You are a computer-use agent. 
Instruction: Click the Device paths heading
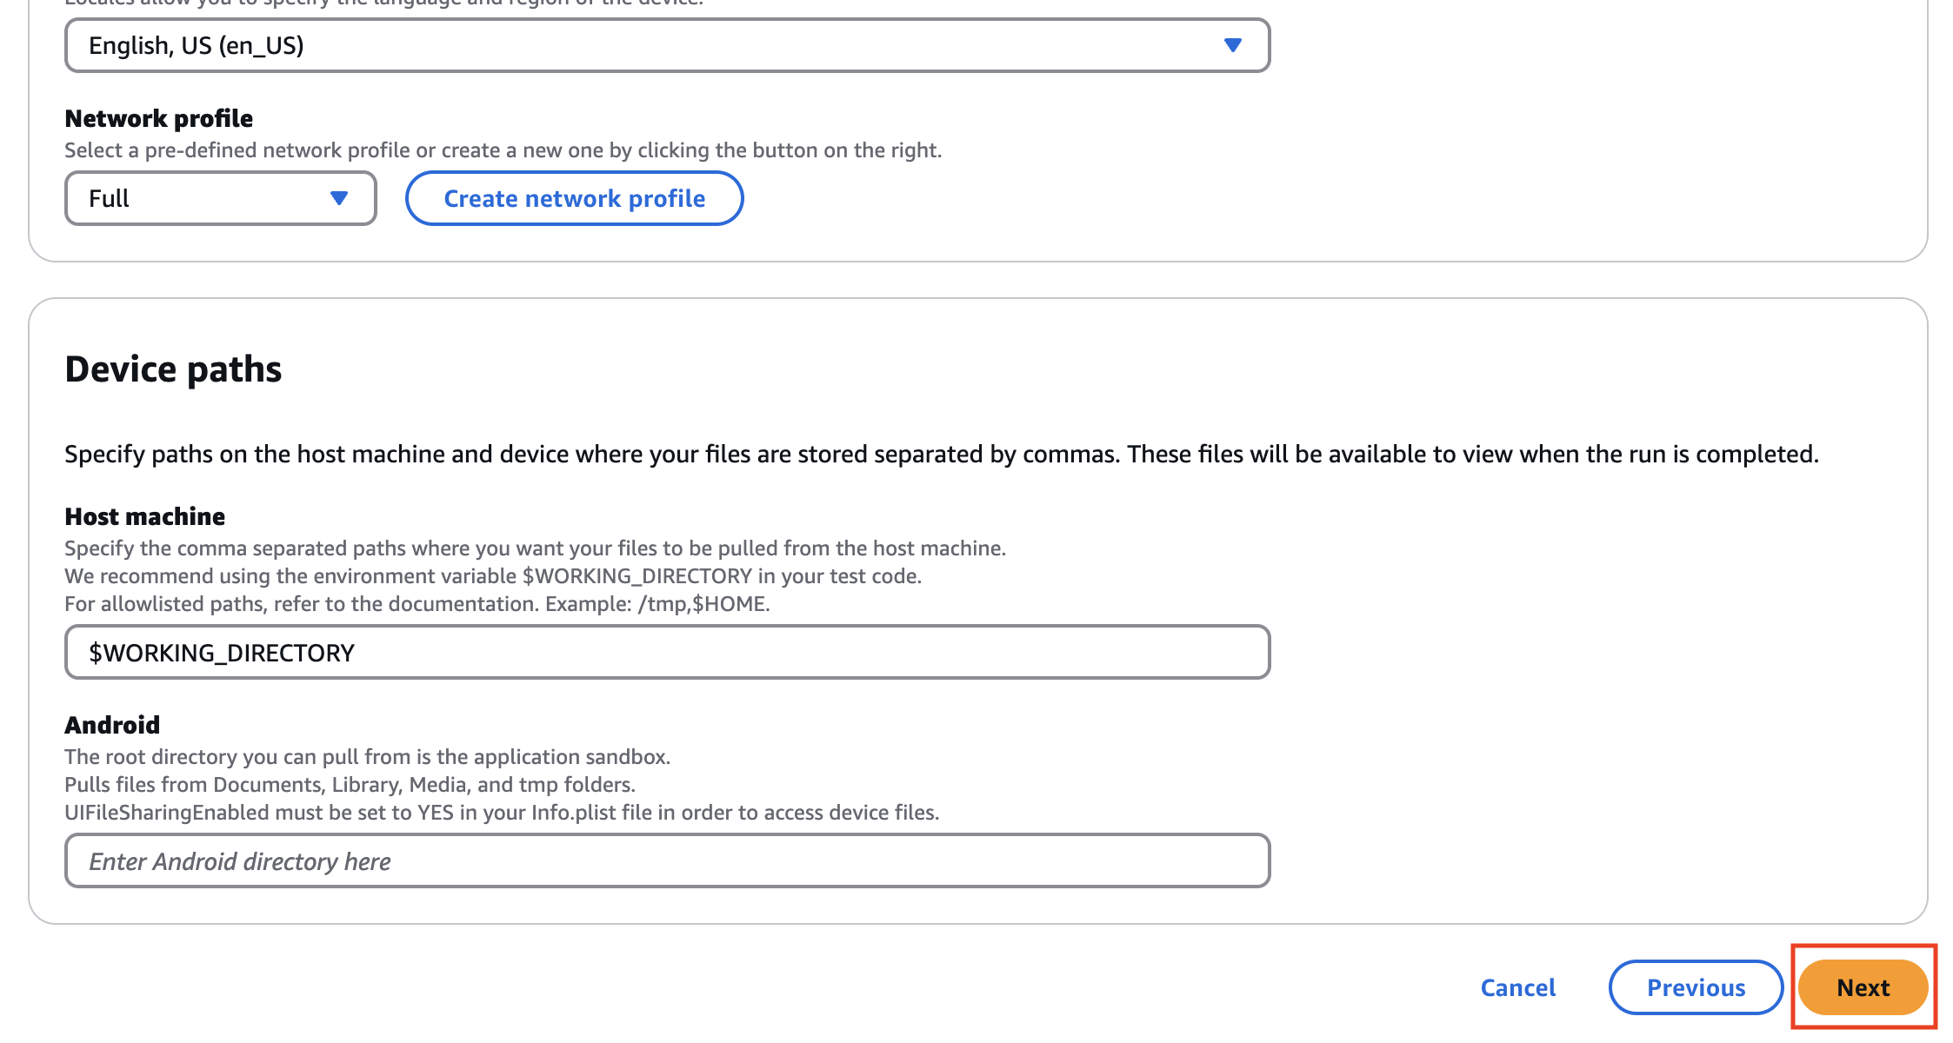pos(173,369)
